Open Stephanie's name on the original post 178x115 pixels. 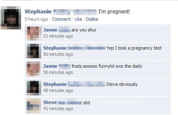pyautogui.click(x=38, y=12)
